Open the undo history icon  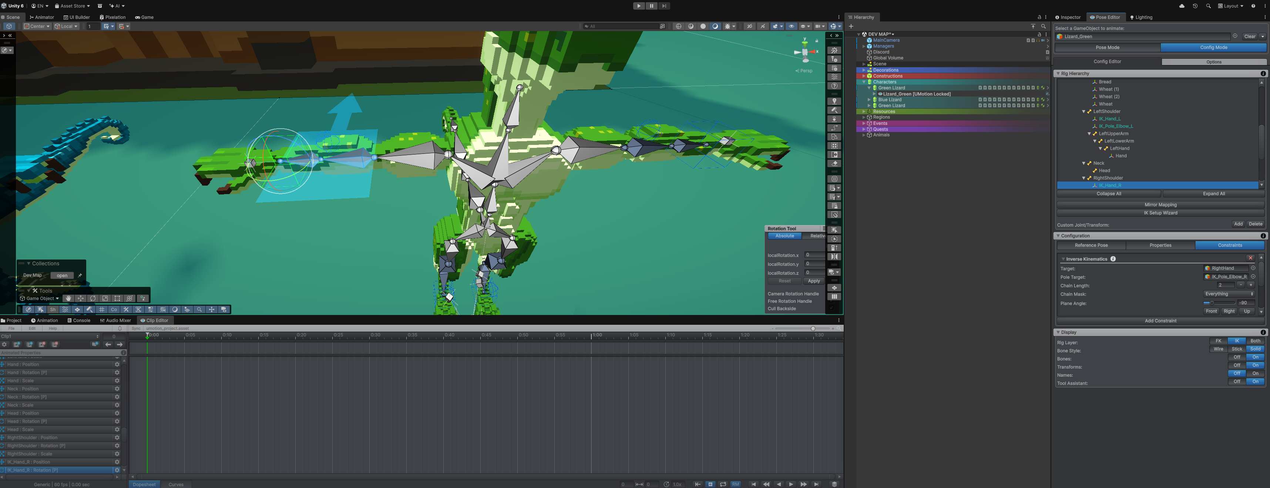(1195, 6)
